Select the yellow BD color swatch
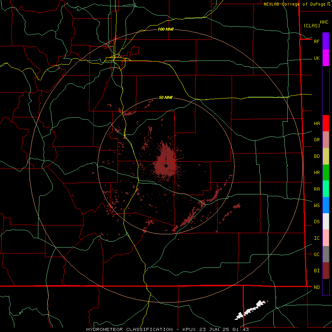 click(326, 156)
